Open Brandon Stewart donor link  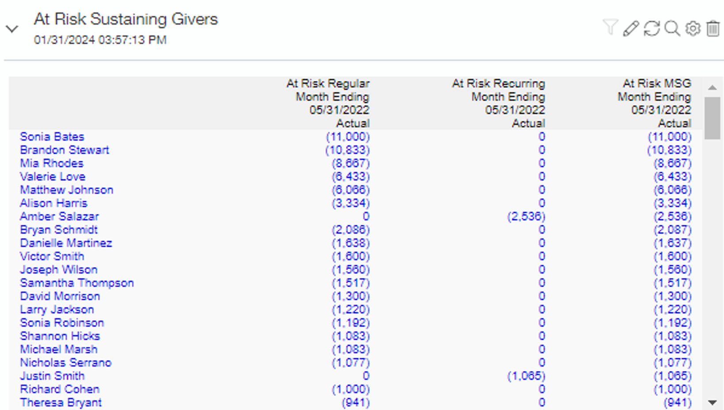[x=65, y=150]
